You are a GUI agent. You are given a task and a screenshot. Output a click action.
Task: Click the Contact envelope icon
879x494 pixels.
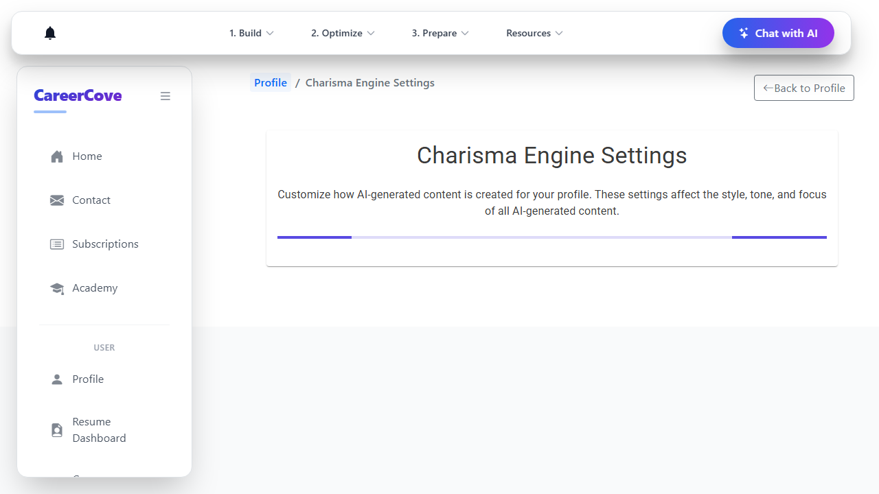coord(57,200)
